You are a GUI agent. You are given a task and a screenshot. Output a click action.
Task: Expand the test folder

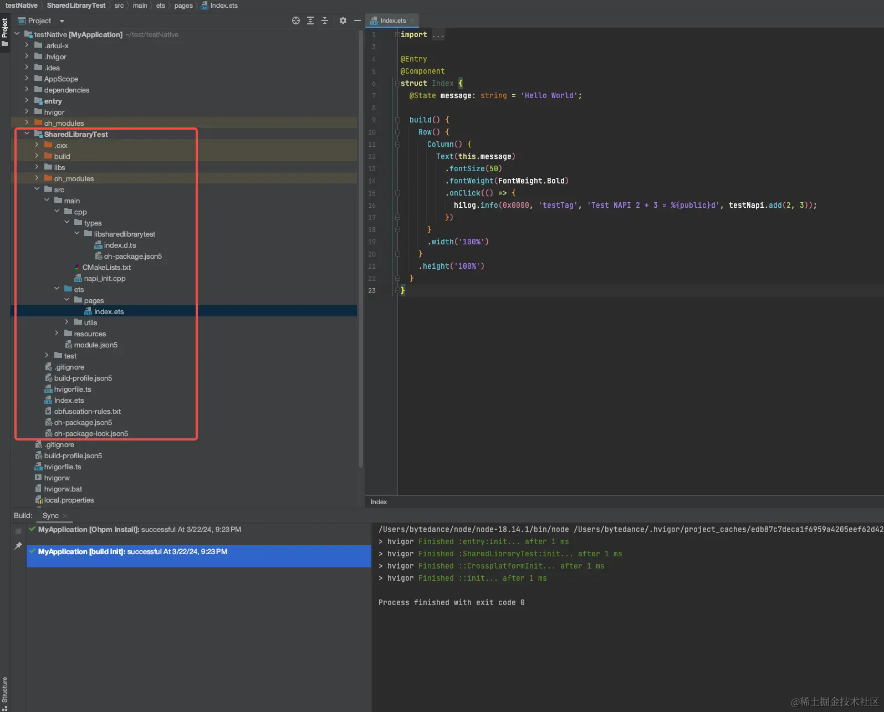47,356
